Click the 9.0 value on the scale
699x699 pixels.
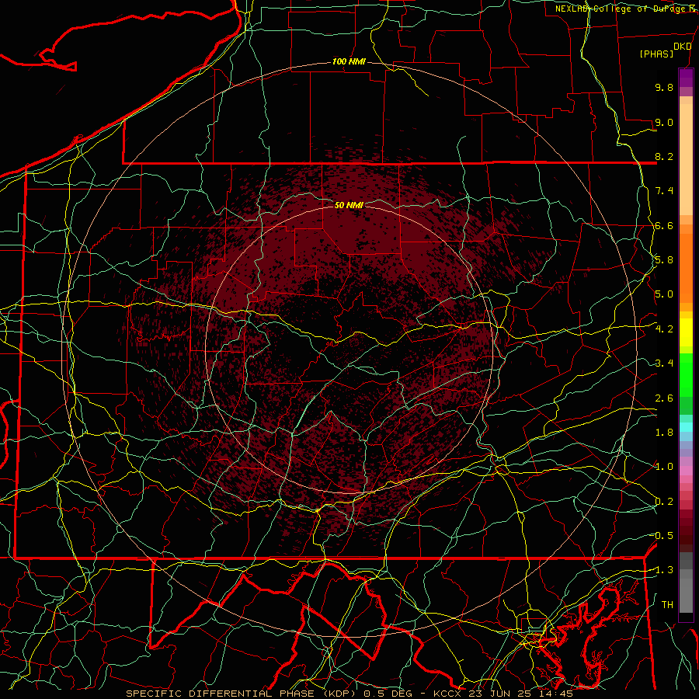pos(664,122)
